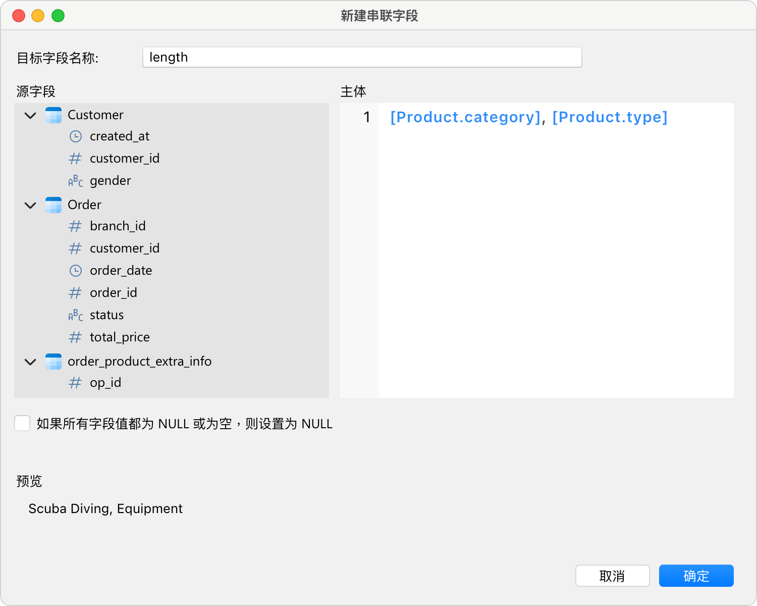
Task: Select the order_product_extra_info table name
Action: point(140,362)
